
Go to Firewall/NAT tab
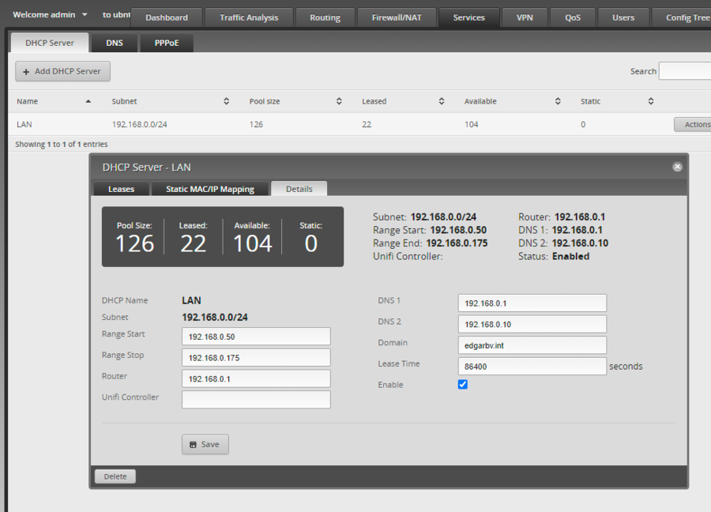397,17
